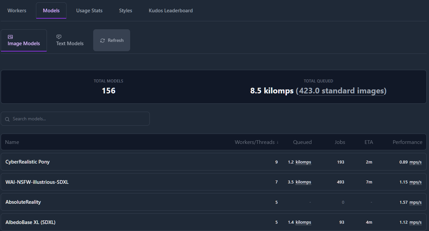Type in the Search models field
The image size is (429, 231).
[x=78, y=119]
